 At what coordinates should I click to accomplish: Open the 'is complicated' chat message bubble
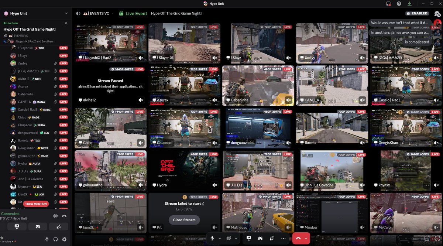tap(417, 42)
